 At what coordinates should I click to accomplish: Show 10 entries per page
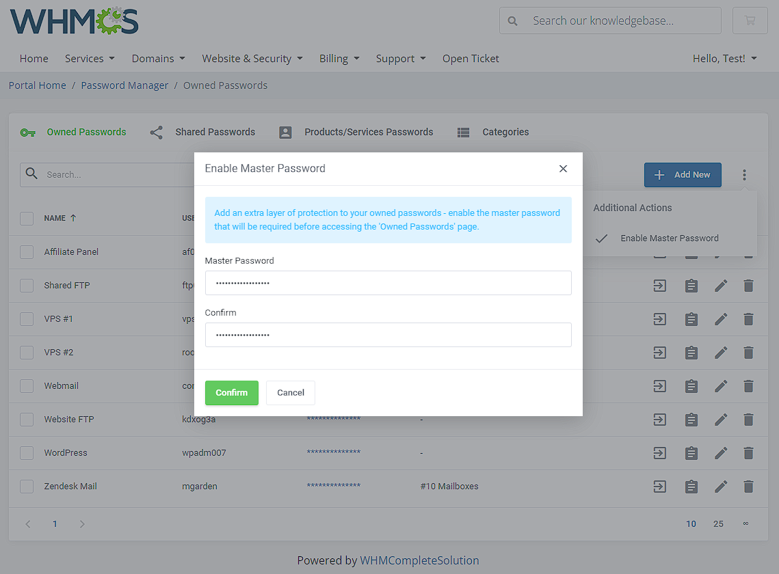pos(691,524)
